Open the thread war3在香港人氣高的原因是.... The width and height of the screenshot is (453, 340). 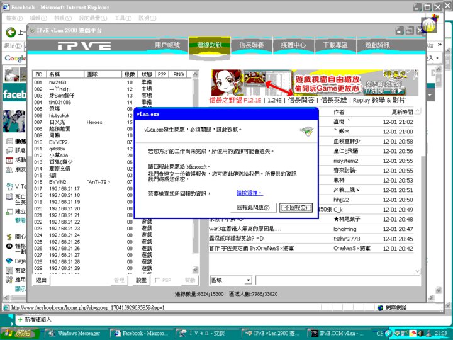245,229
